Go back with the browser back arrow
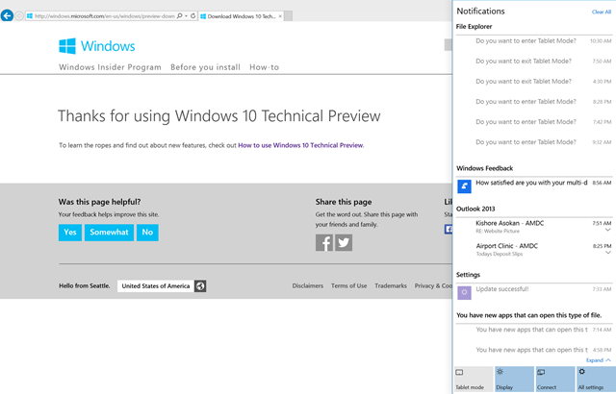 point(7,15)
